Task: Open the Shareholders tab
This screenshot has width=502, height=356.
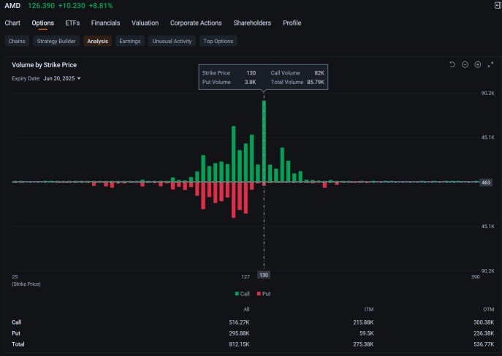Action: 252,23
